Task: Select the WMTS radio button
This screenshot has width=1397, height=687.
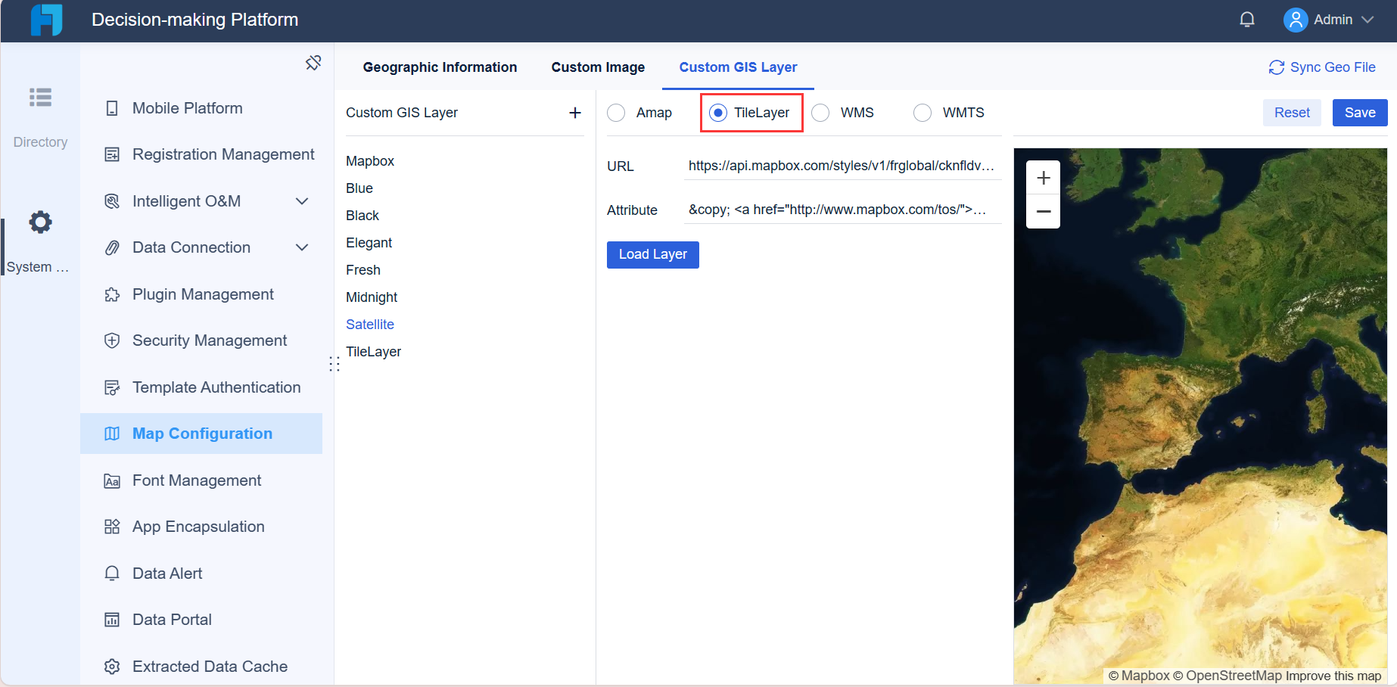Action: coord(923,112)
